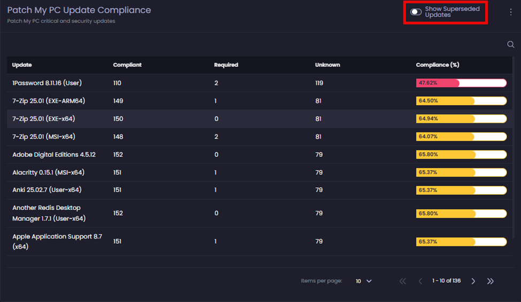Select the 7-Zip 25.01 (MSI-x64) update
The image size is (521, 302).
(43, 137)
